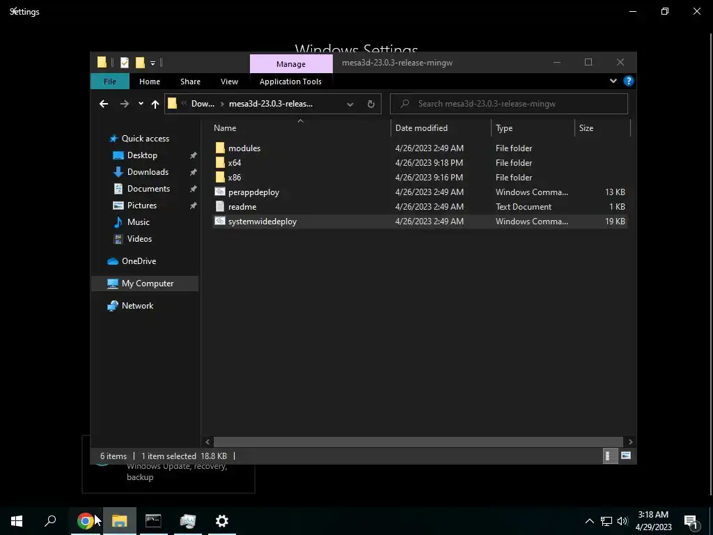Expand the ribbon using the chevron
The width and height of the screenshot is (713, 535).
(x=613, y=81)
